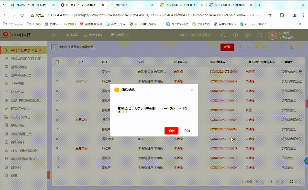Click the null cell in row 8

(140, 139)
